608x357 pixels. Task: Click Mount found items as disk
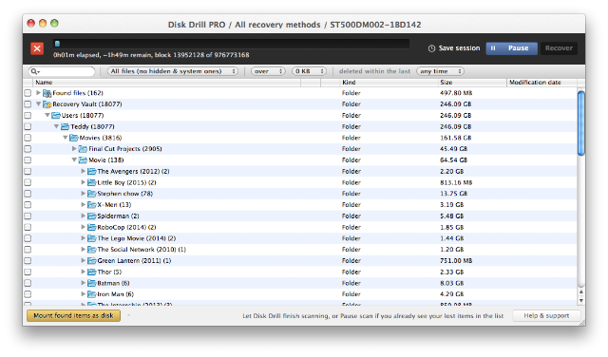(74, 315)
